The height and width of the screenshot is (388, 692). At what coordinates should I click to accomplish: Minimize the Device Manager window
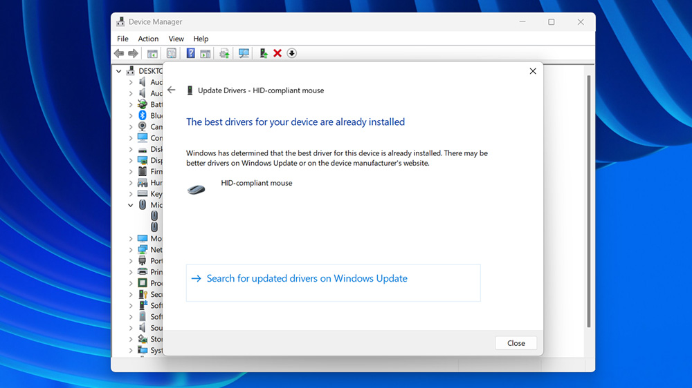click(x=522, y=21)
